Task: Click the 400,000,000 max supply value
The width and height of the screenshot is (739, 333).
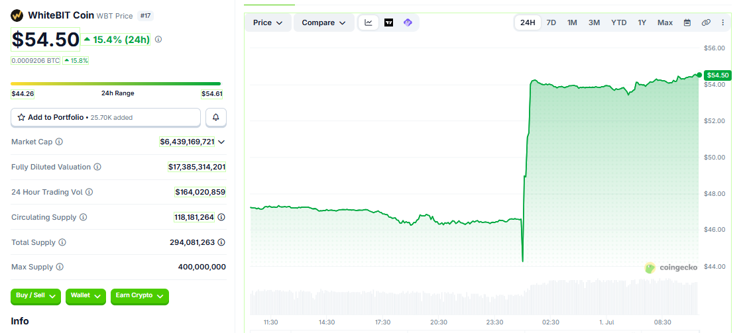Action: (x=201, y=267)
